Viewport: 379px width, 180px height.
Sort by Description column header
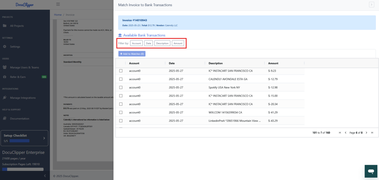pyautogui.click(x=216, y=63)
